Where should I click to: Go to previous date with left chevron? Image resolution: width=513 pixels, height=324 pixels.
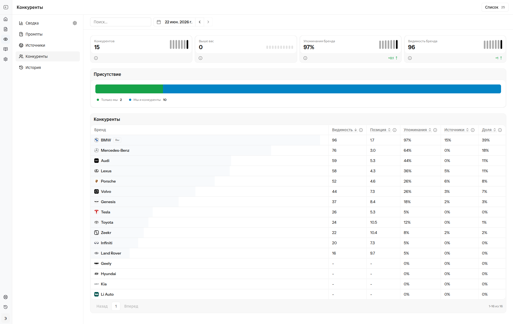coord(200,22)
